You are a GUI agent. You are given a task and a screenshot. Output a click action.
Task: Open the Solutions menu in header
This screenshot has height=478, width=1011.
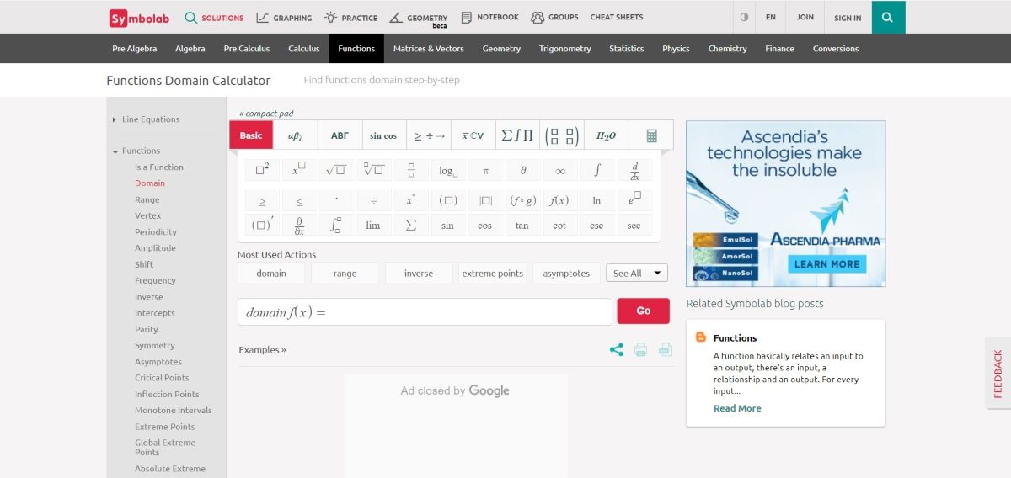coord(214,18)
